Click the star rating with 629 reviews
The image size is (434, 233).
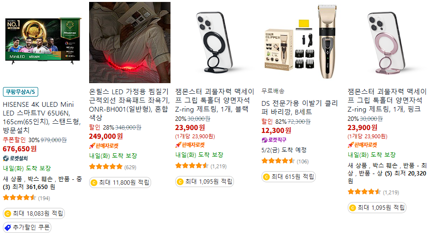[x=106, y=166]
